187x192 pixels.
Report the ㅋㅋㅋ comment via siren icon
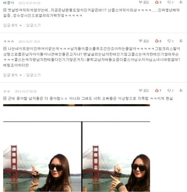click(x=181, y=41)
